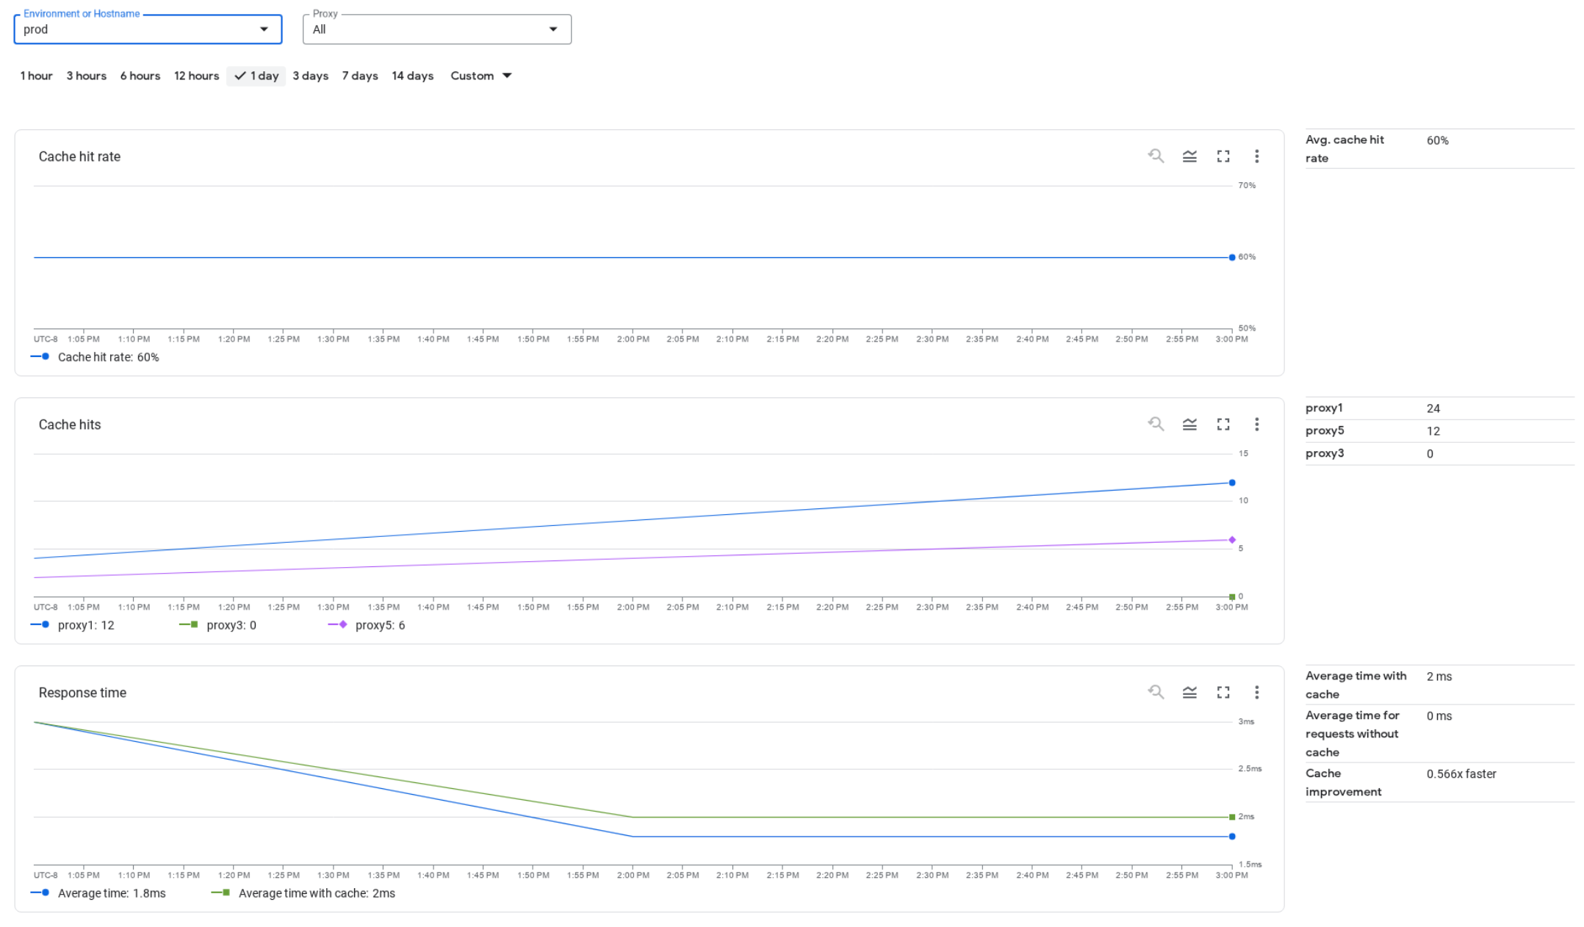Viewport: 1584px width, 927px height.
Task: Fullscreen the Cache hit rate chart
Action: coord(1223,156)
